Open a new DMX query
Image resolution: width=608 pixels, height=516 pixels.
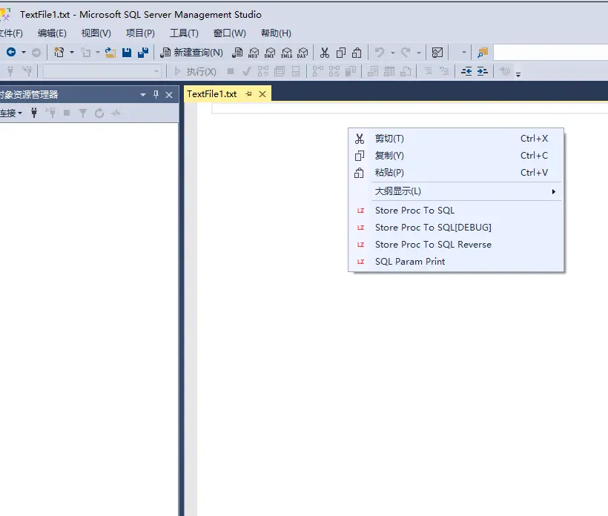(x=270, y=53)
